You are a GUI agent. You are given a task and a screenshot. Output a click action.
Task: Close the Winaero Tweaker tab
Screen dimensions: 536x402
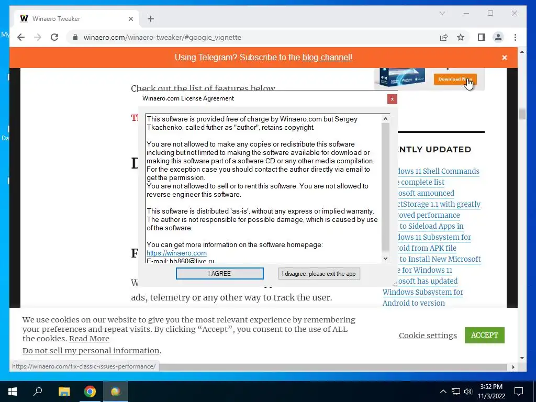click(x=130, y=19)
